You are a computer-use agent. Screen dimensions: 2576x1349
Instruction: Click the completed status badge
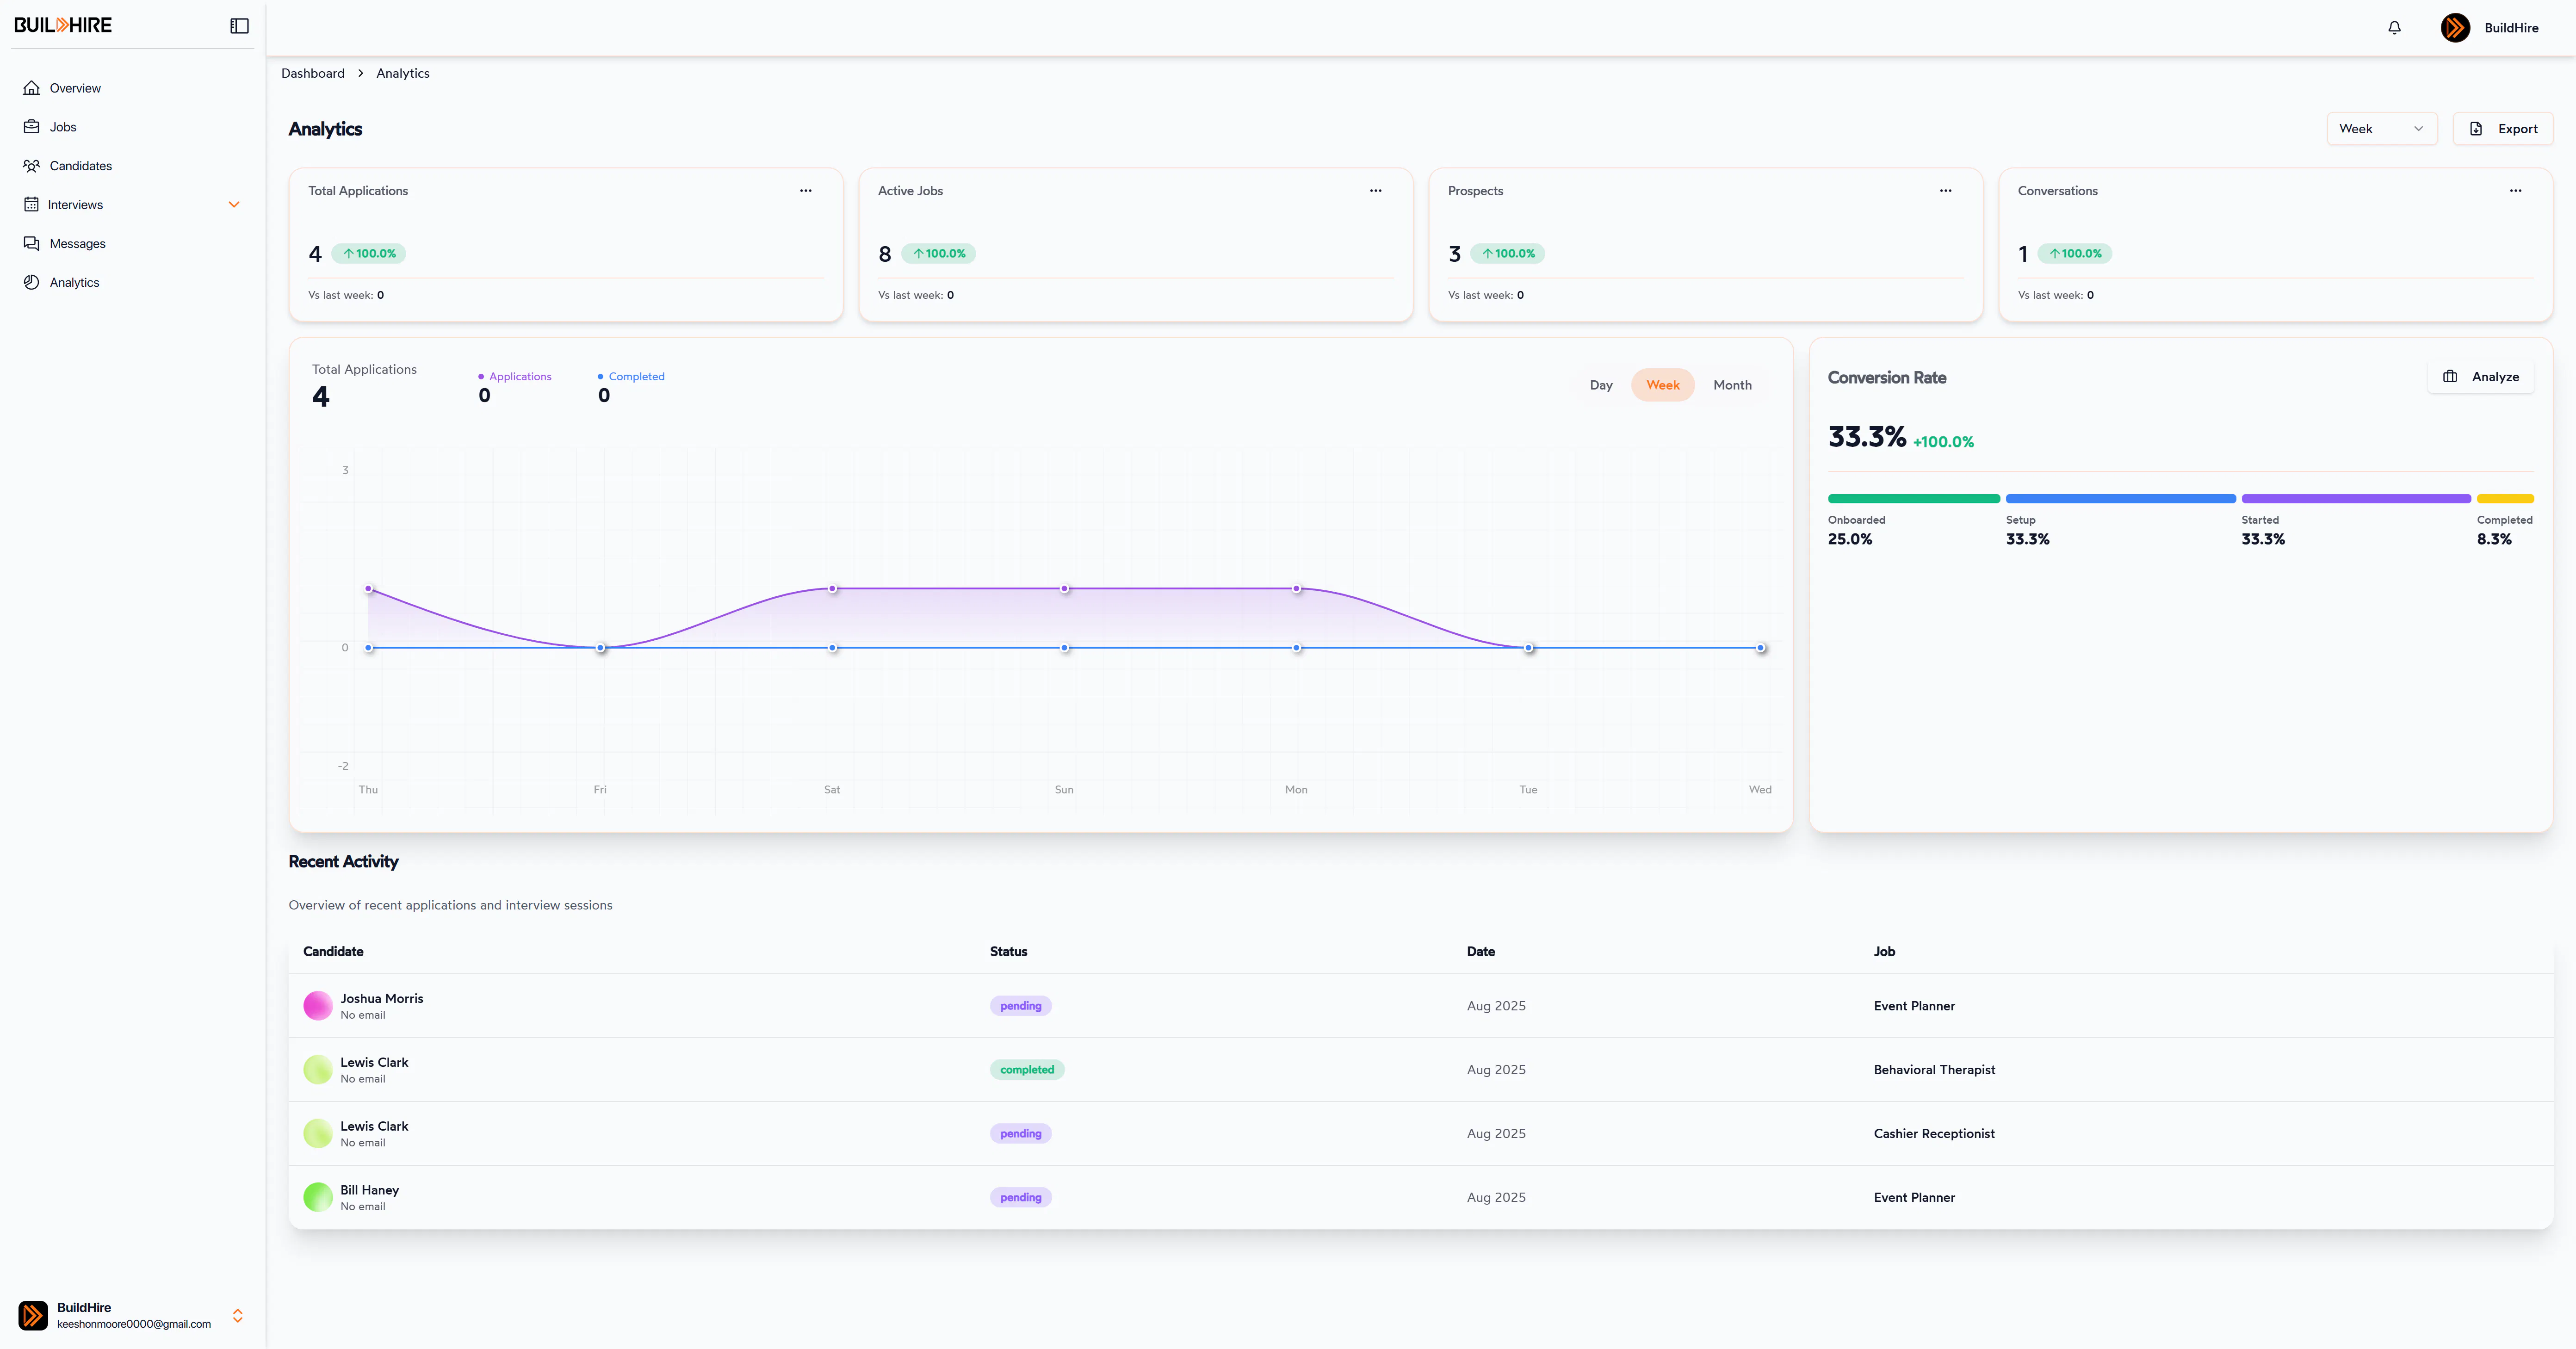(x=1027, y=1070)
